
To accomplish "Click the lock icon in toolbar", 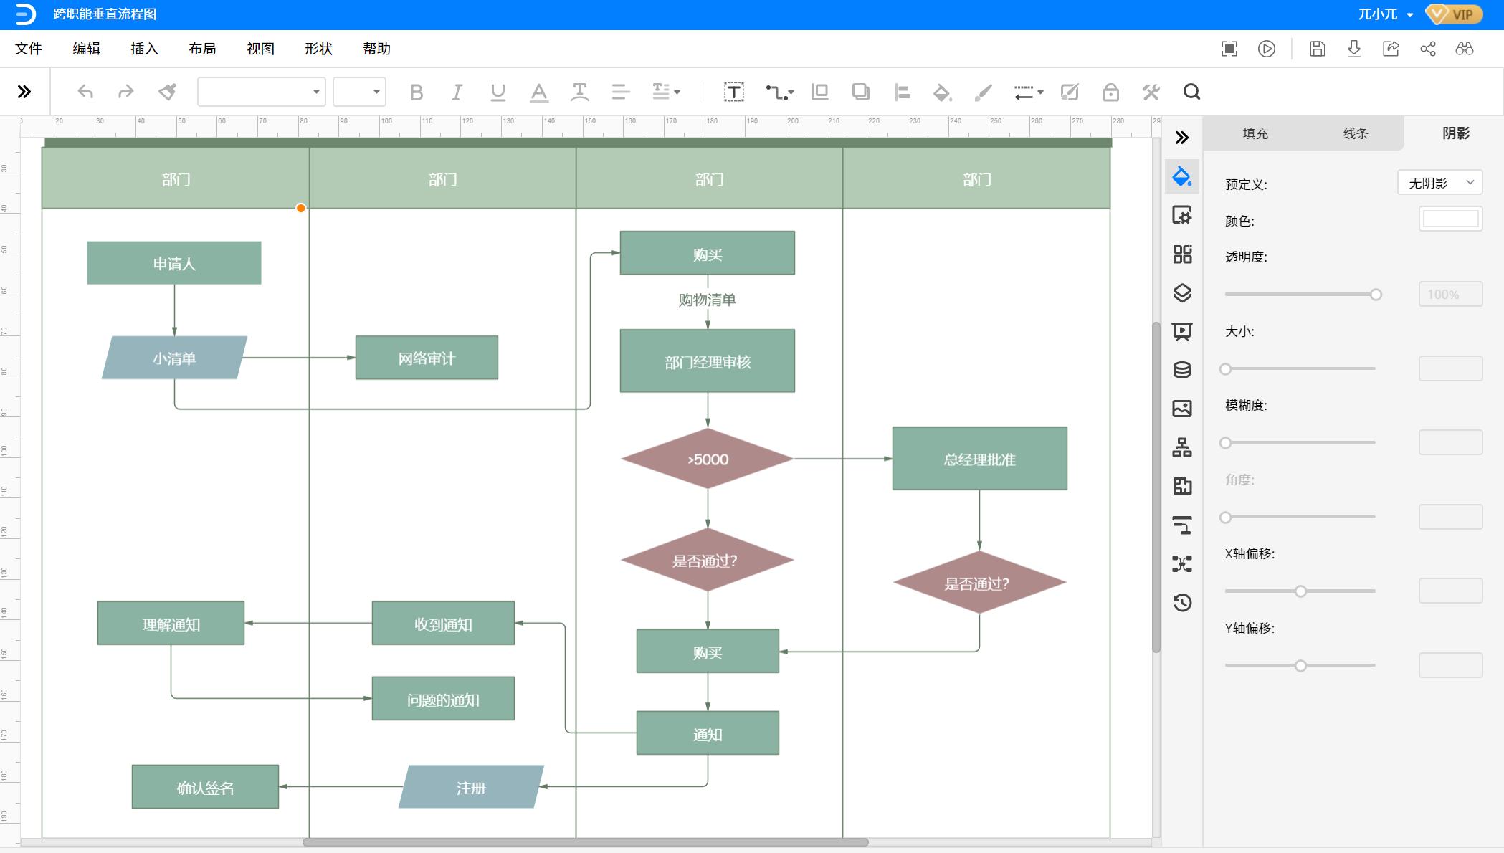I will point(1110,92).
